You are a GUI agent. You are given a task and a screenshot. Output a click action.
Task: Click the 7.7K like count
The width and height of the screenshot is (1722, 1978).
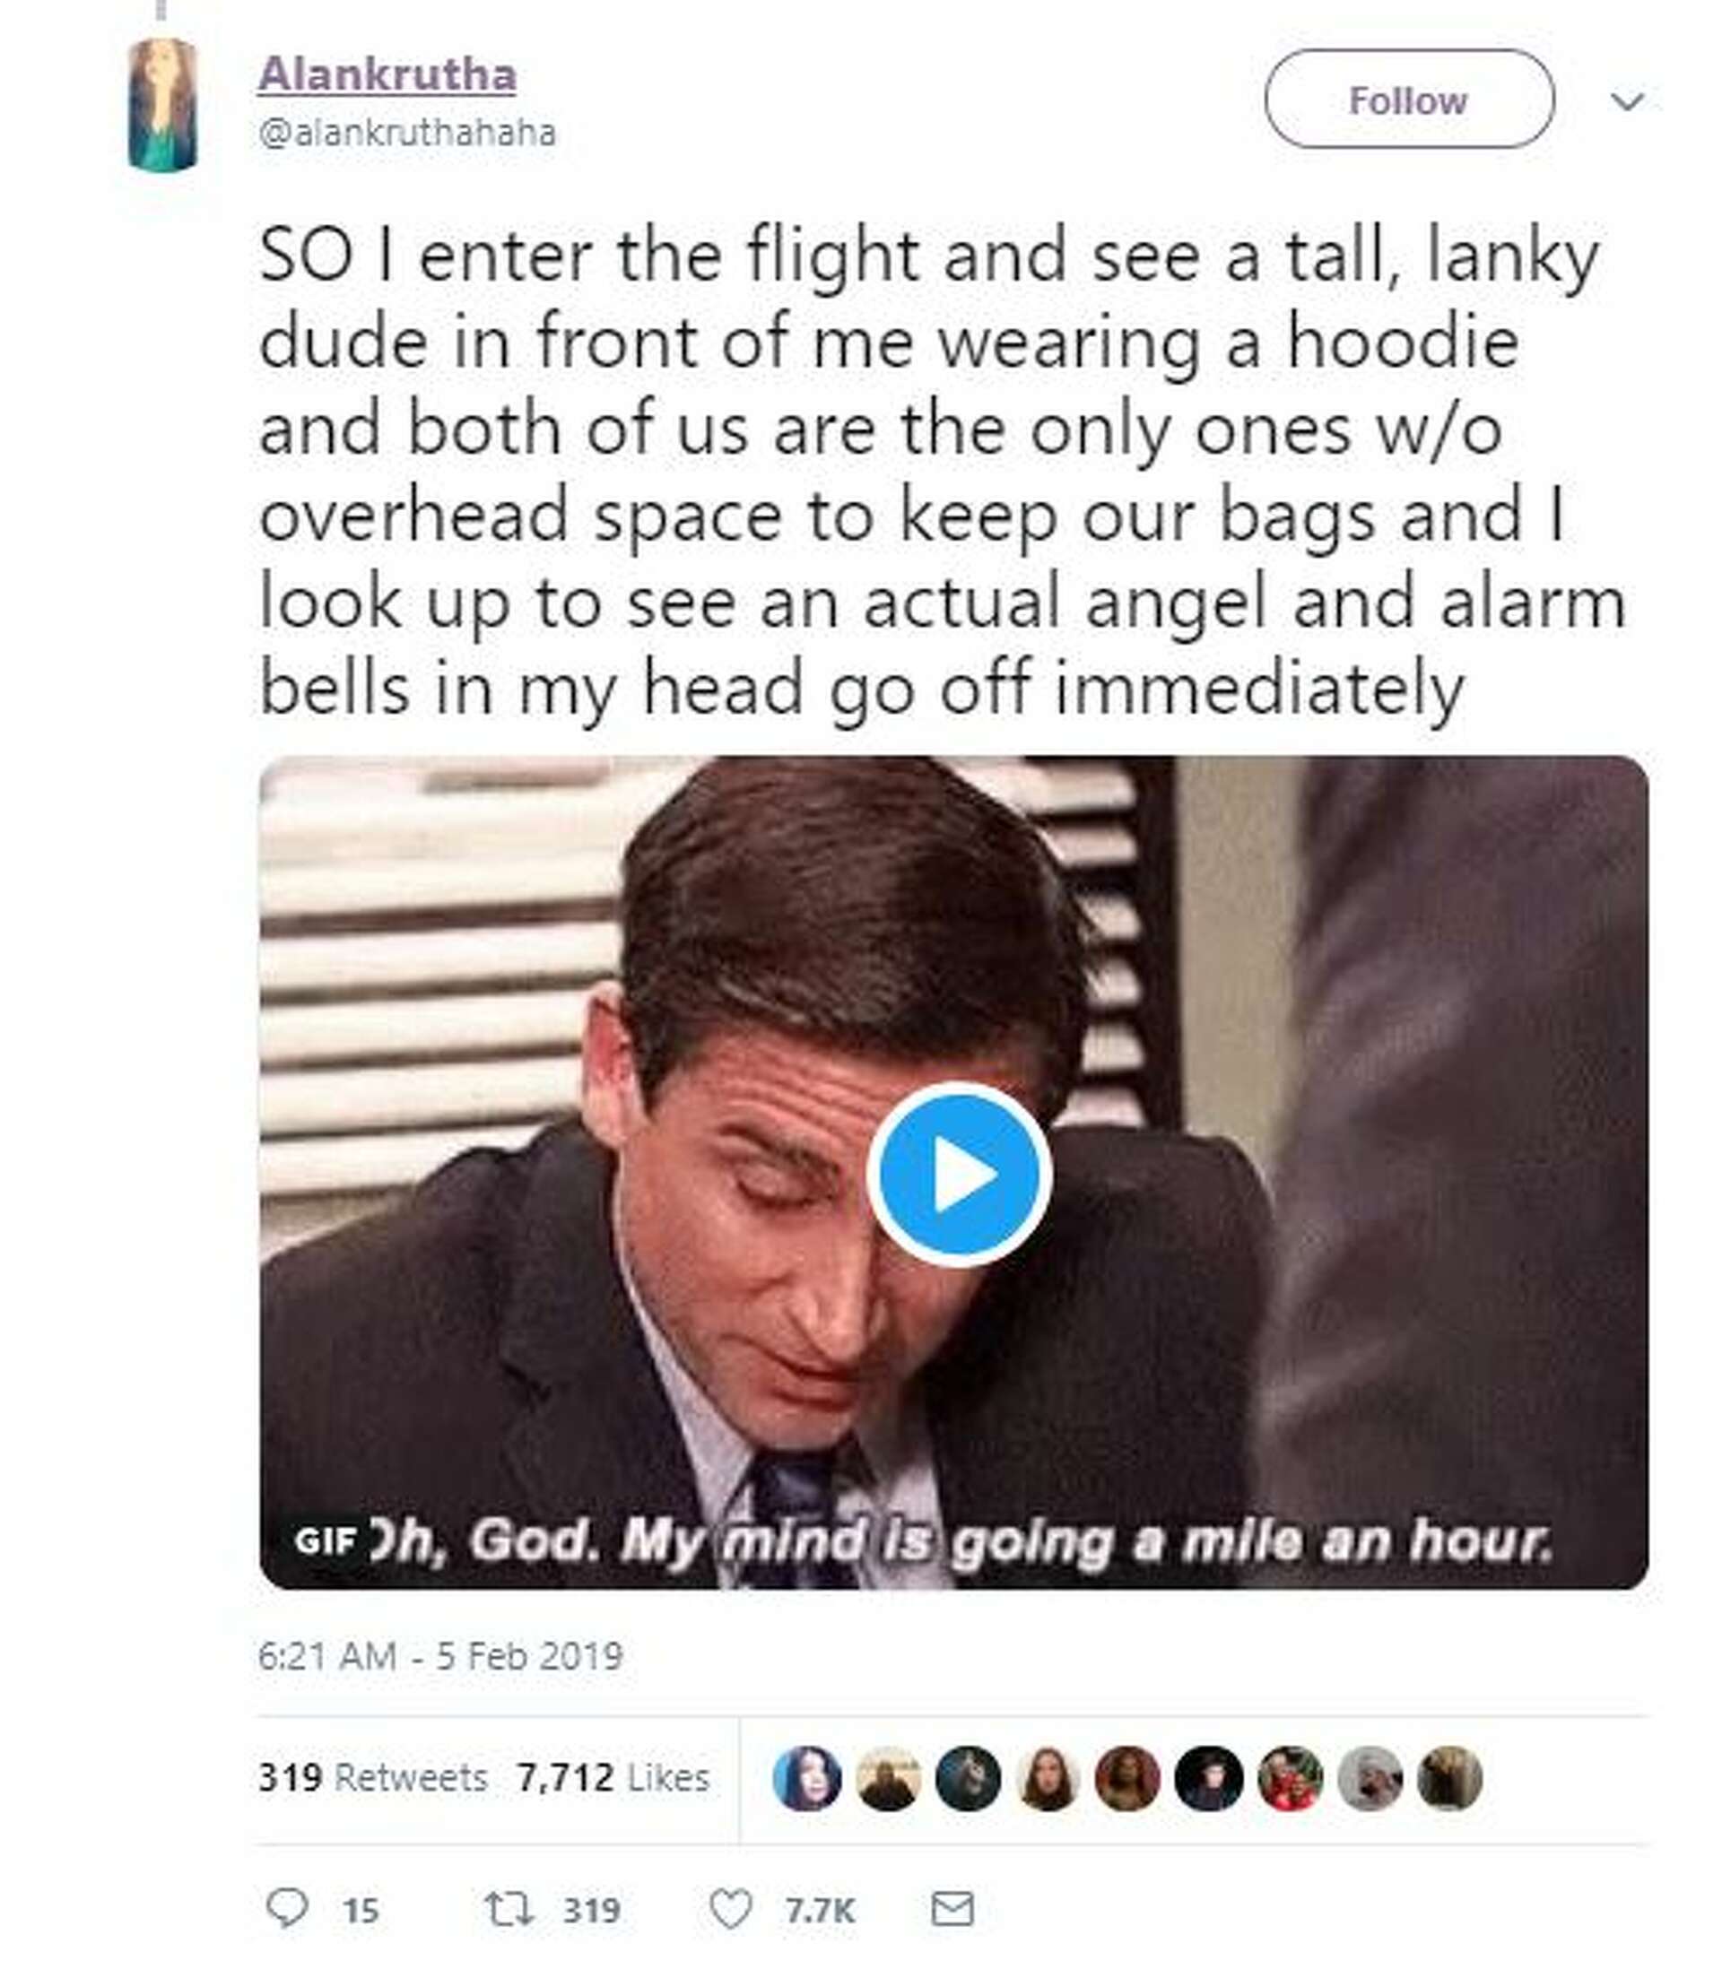[819, 1911]
